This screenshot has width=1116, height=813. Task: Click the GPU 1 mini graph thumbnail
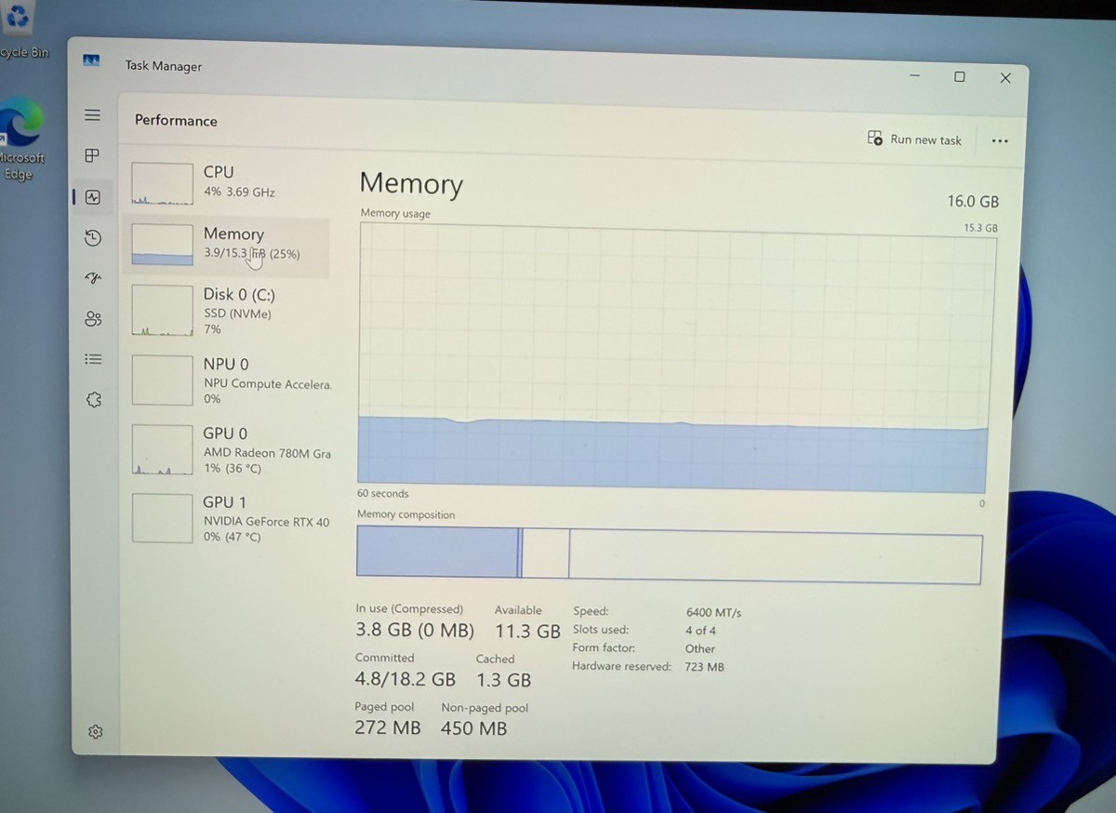pos(162,518)
